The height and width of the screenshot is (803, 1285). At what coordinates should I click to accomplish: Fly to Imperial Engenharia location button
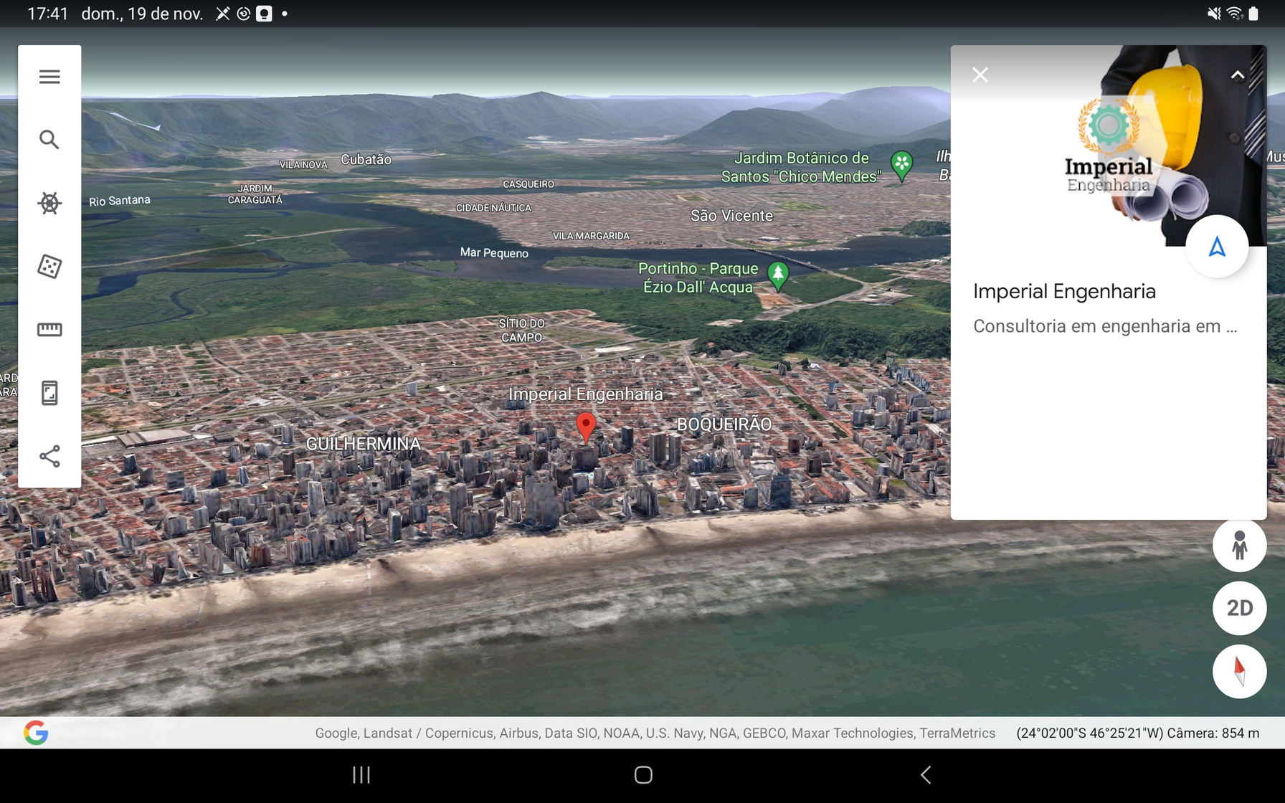[x=1217, y=247]
